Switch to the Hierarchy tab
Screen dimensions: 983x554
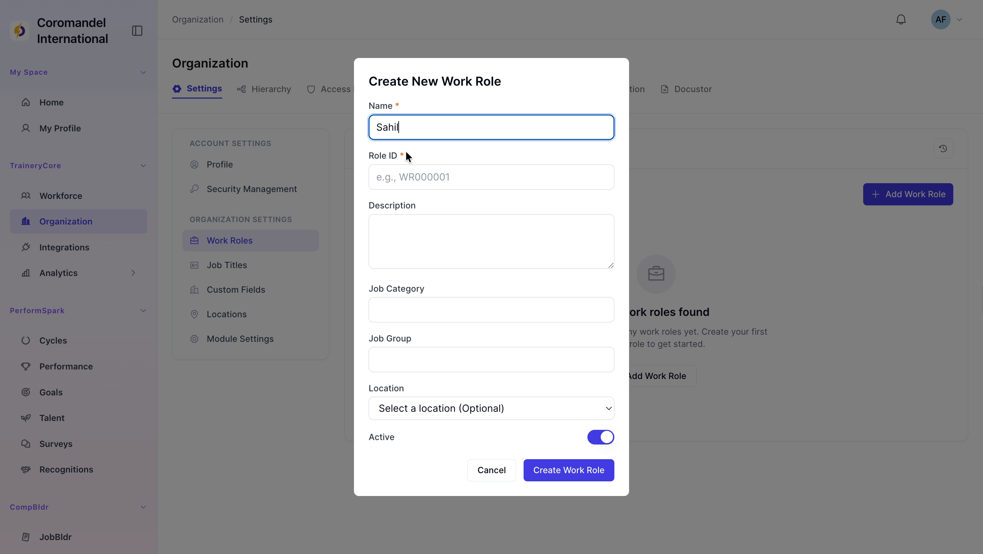click(264, 89)
